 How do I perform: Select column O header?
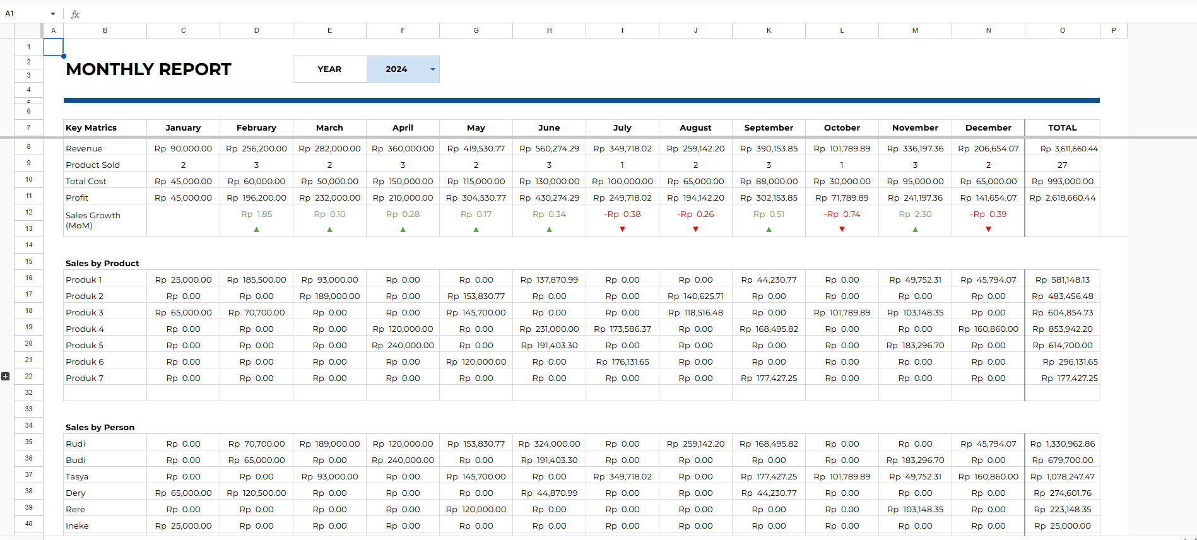pos(1063,30)
